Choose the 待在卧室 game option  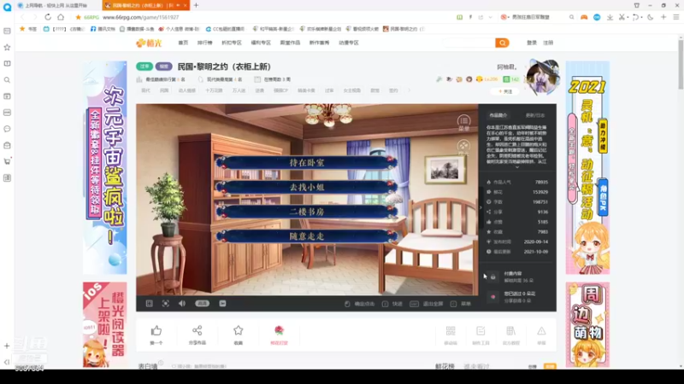point(307,162)
